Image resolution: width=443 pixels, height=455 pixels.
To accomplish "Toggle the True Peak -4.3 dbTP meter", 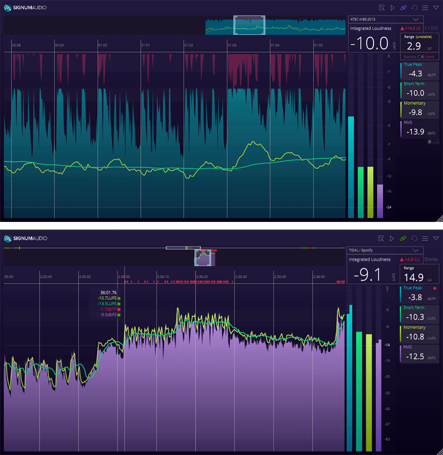I will [x=419, y=71].
